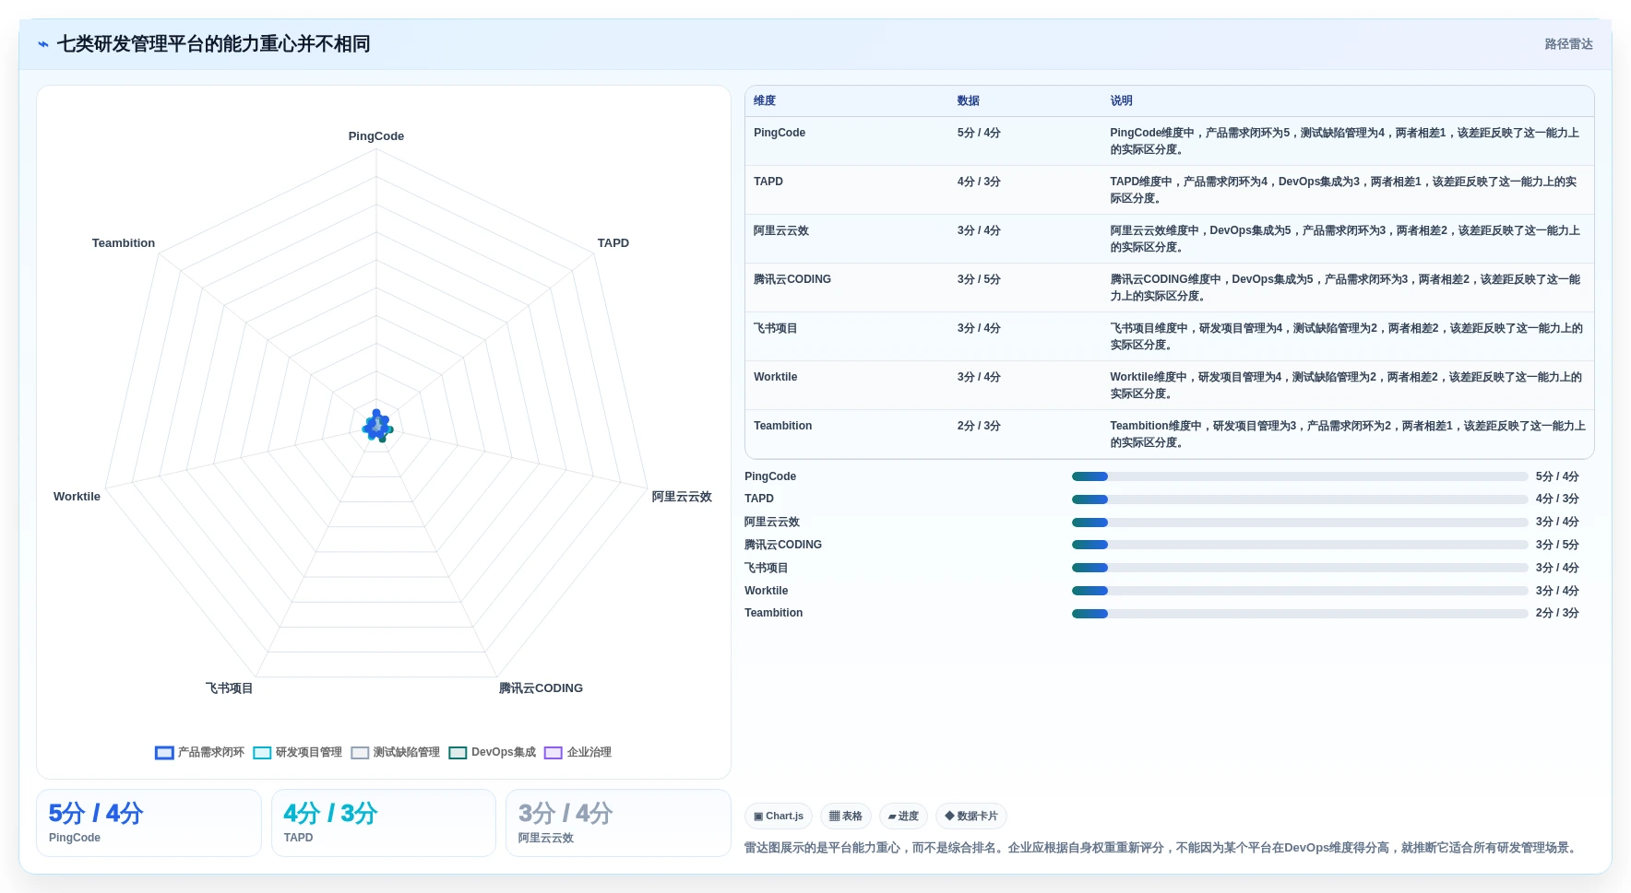Click the 进度 tag
Image resolution: width=1631 pixels, height=893 pixels.
click(x=903, y=816)
